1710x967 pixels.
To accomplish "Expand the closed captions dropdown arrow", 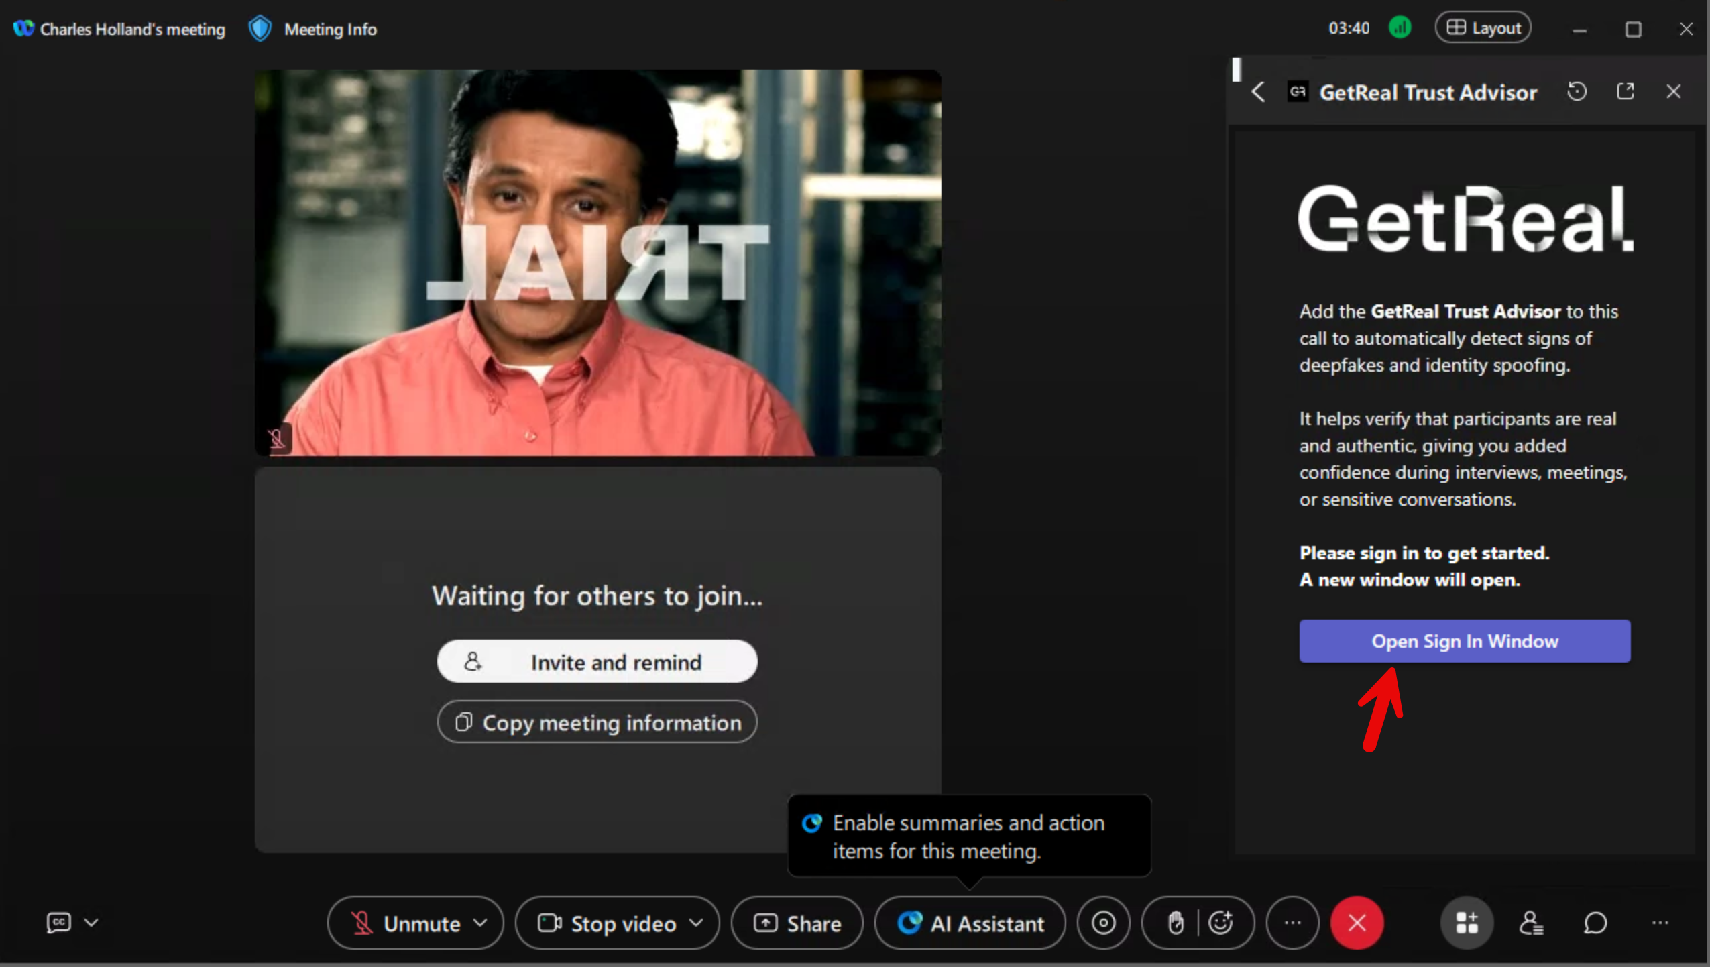I will tap(91, 923).
